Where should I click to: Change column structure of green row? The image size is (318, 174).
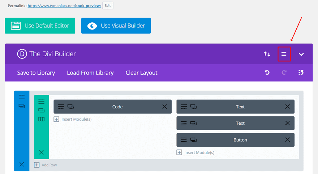41,119
